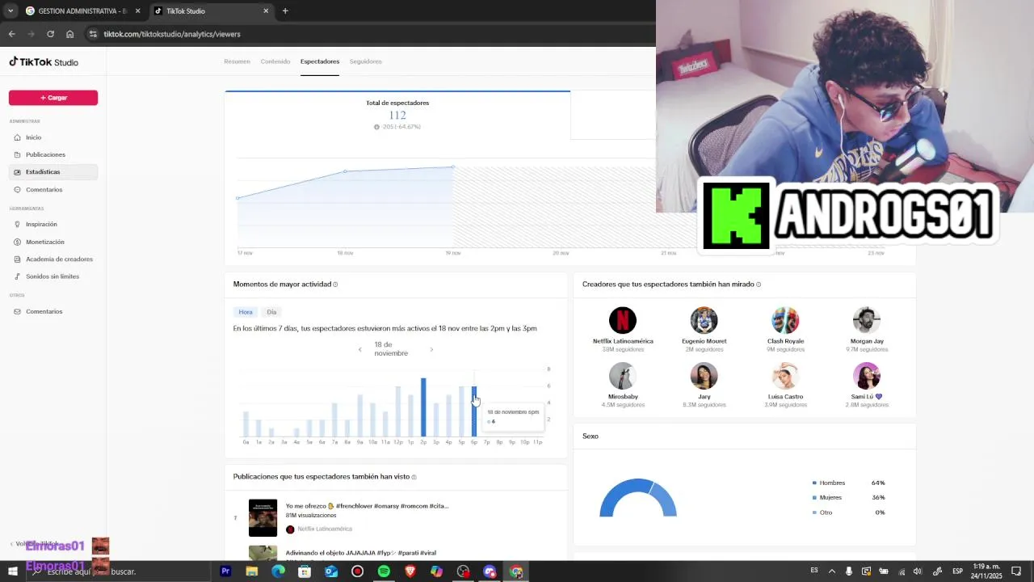
Task: Click info icon beside Momentos de mayor actividad
Action: [335, 285]
